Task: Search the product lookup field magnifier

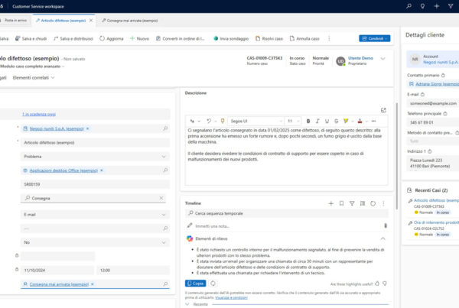Action: pos(165,170)
